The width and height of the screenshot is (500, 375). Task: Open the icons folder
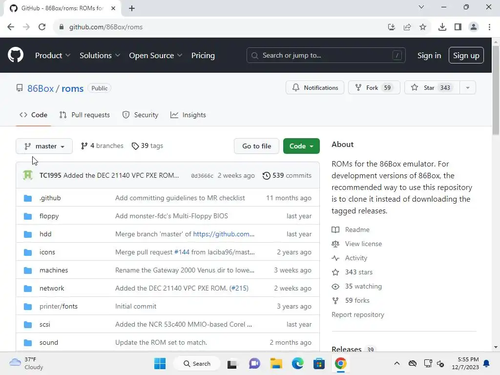click(47, 252)
